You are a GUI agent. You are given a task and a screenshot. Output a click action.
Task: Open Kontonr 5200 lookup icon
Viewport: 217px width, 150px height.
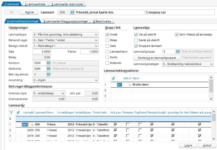[x=49, y=63]
